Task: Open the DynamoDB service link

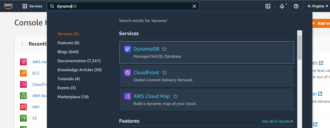Action: (146, 49)
